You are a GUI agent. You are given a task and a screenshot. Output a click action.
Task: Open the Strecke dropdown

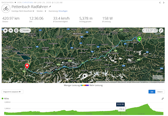tap(41, 11)
